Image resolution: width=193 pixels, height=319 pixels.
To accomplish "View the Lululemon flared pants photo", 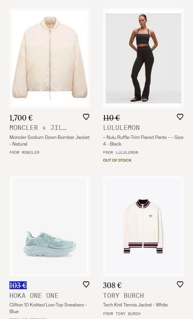I will tap(143, 58).
